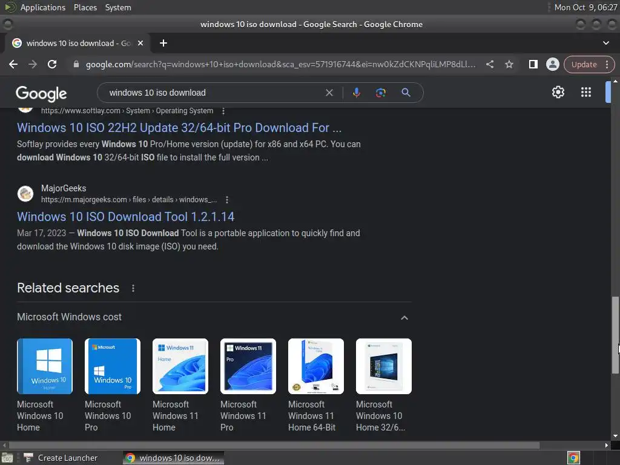
Task: Open the Chrome three-dot menu
Action: 607,64
